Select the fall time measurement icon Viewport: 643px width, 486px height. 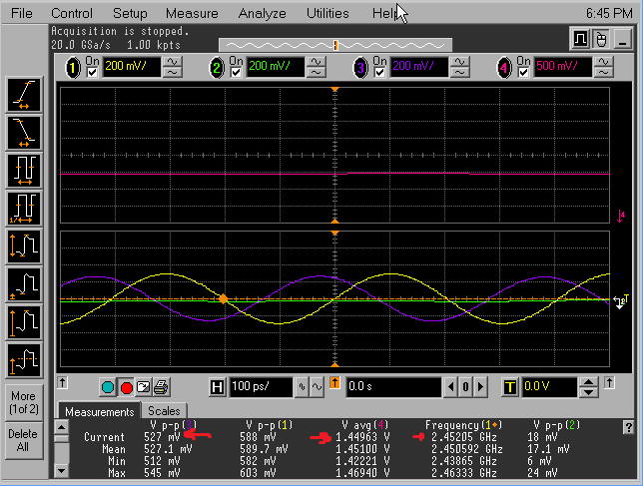pyautogui.click(x=24, y=131)
